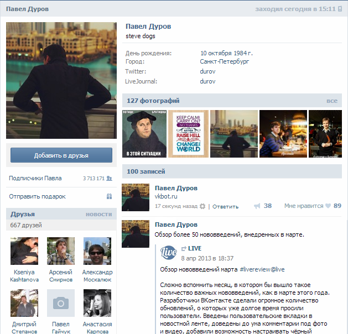This screenshot has height=334, width=348.
Task: Click author name Павел Дуров on Обзор post
Action: [176, 225]
